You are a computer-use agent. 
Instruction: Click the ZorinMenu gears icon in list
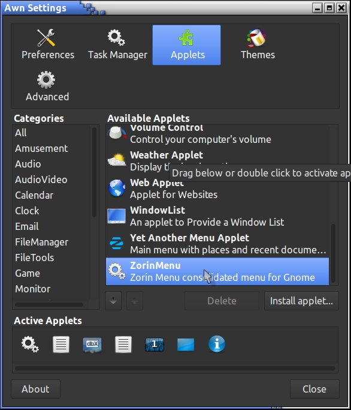click(117, 271)
